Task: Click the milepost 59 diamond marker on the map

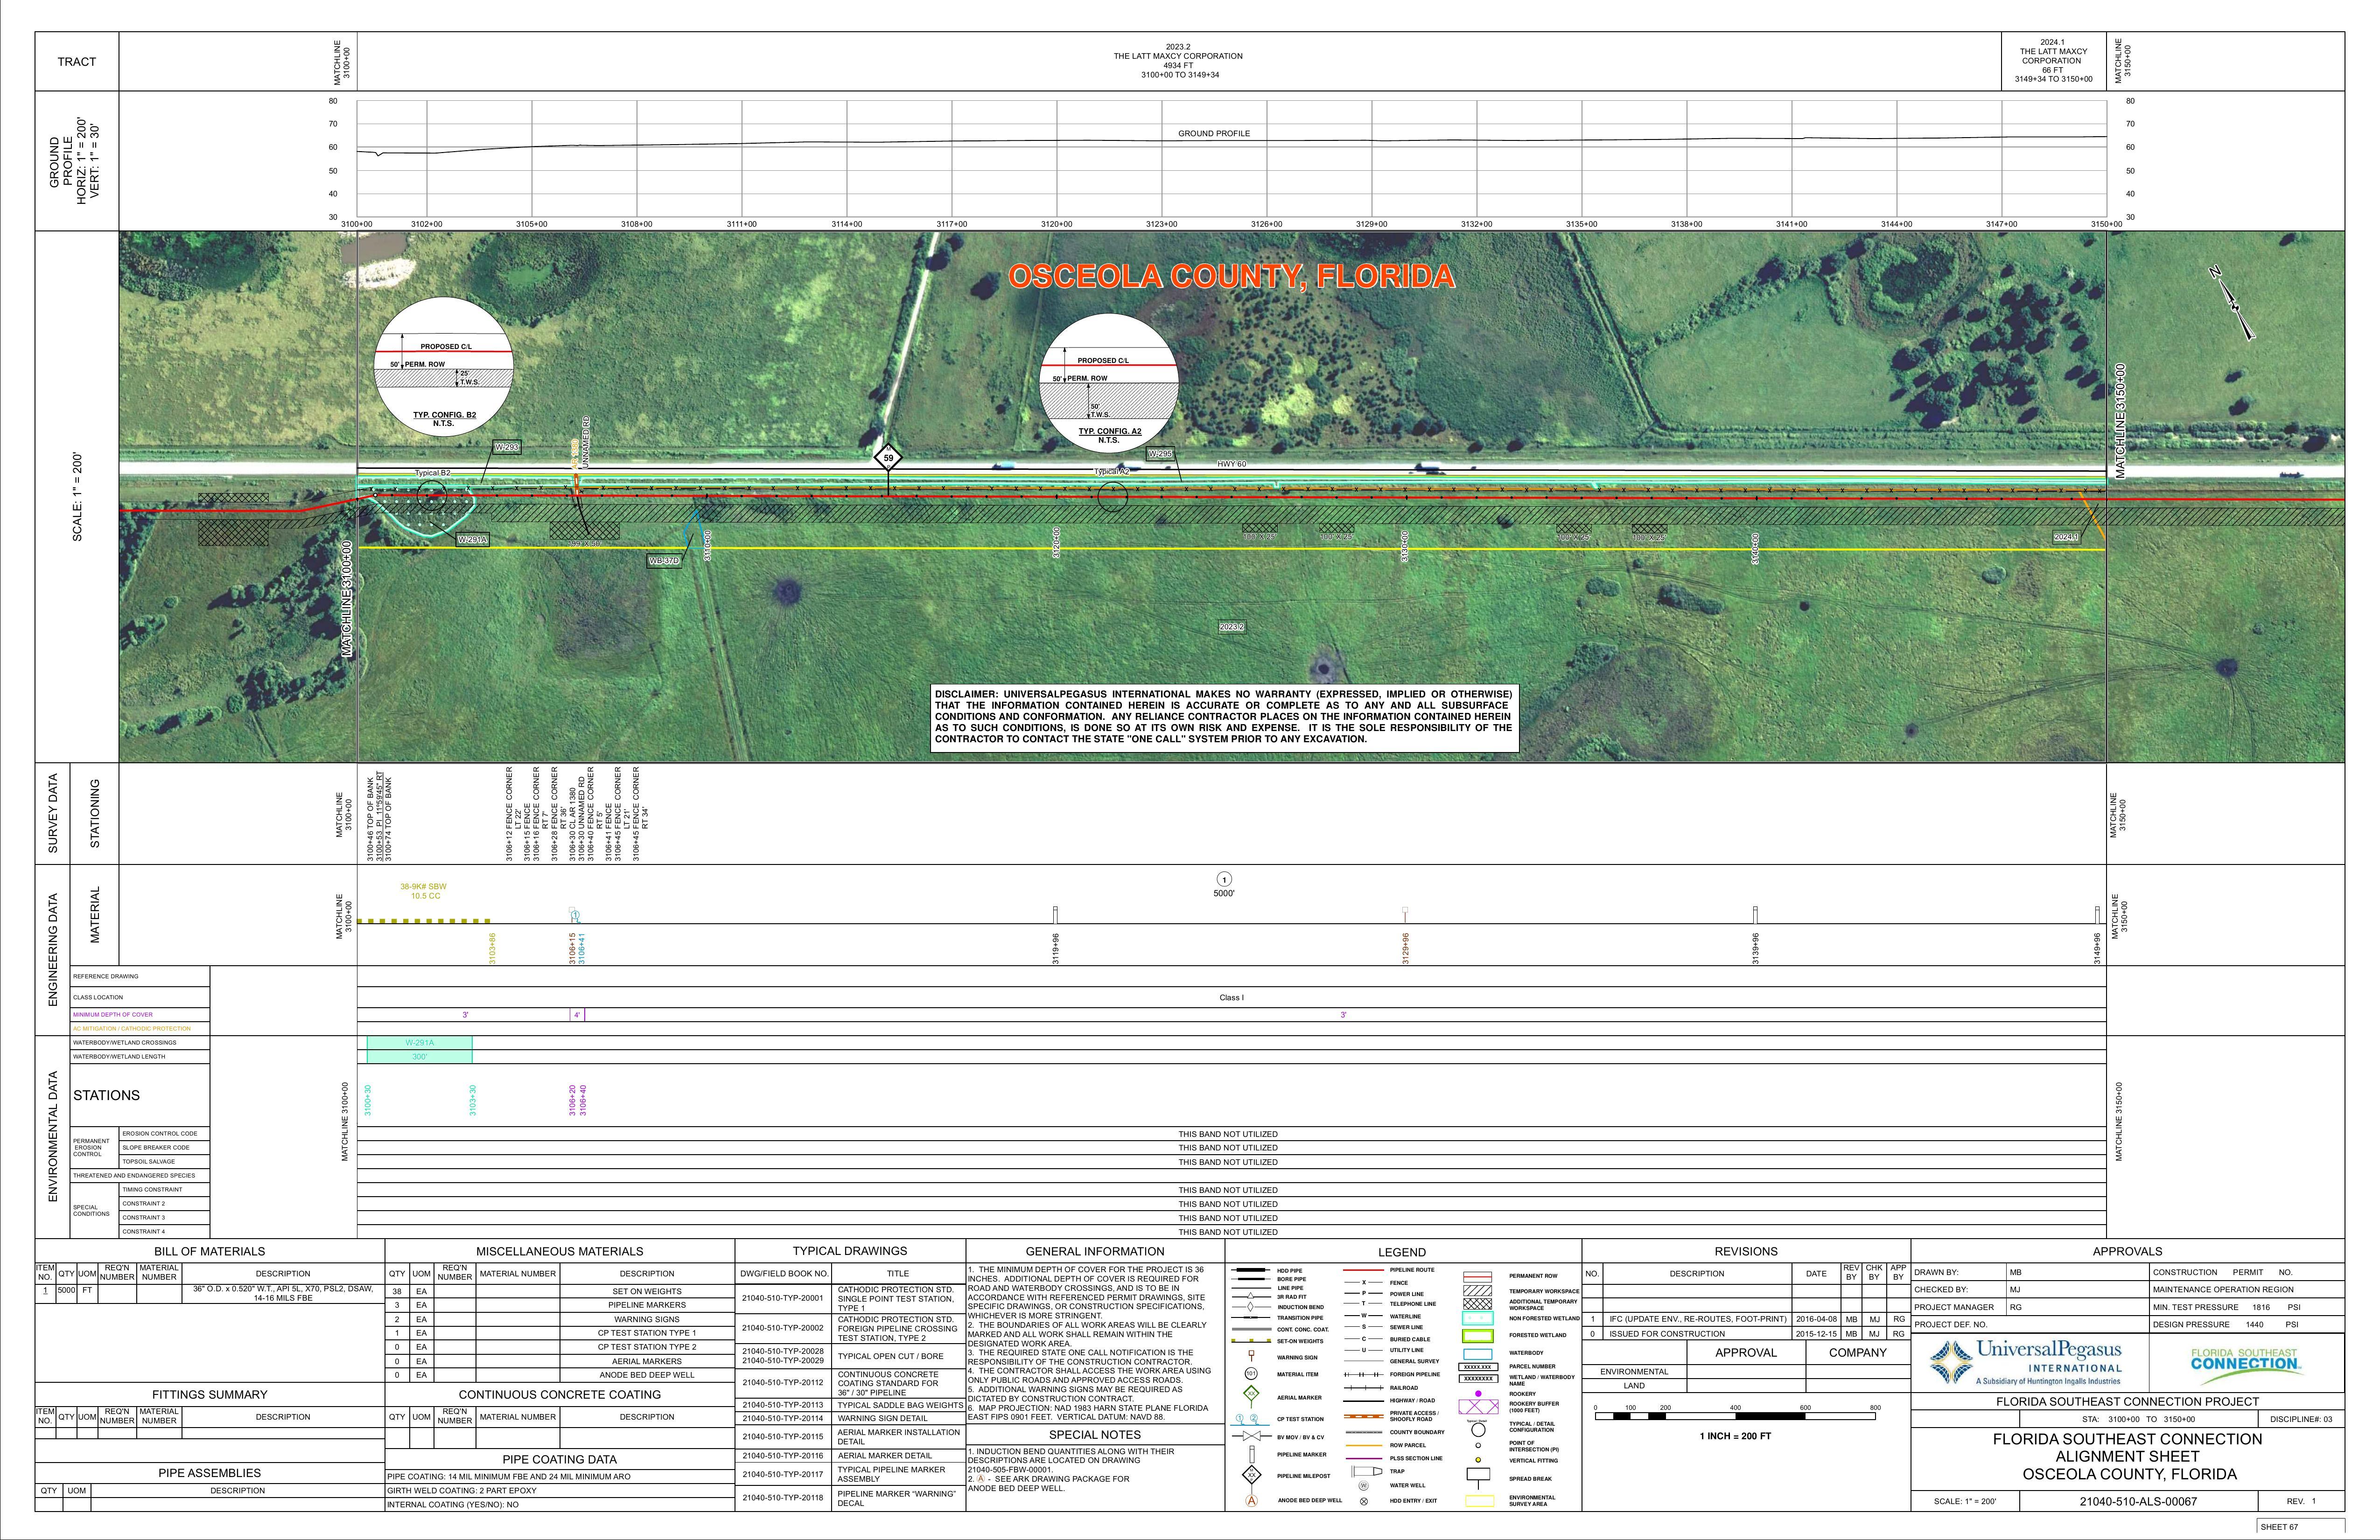Action: [888, 458]
